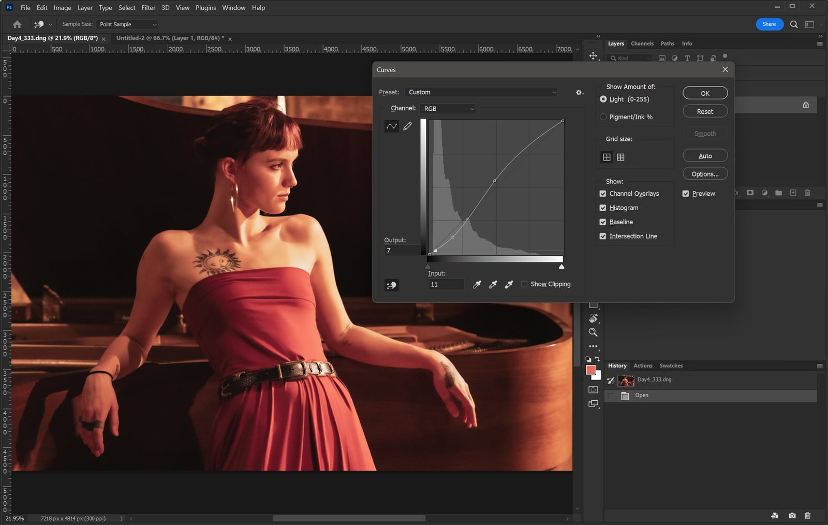Click the Auto button in Curves
Viewport: 828px width, 525px height.
coord(705,155)
